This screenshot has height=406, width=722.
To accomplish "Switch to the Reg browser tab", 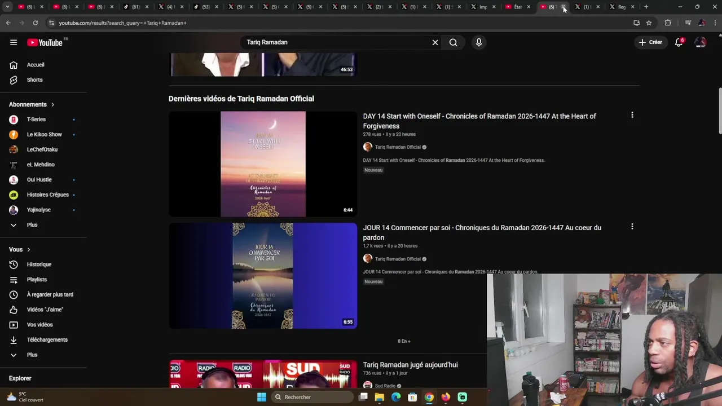I will (x=622, y=7).
